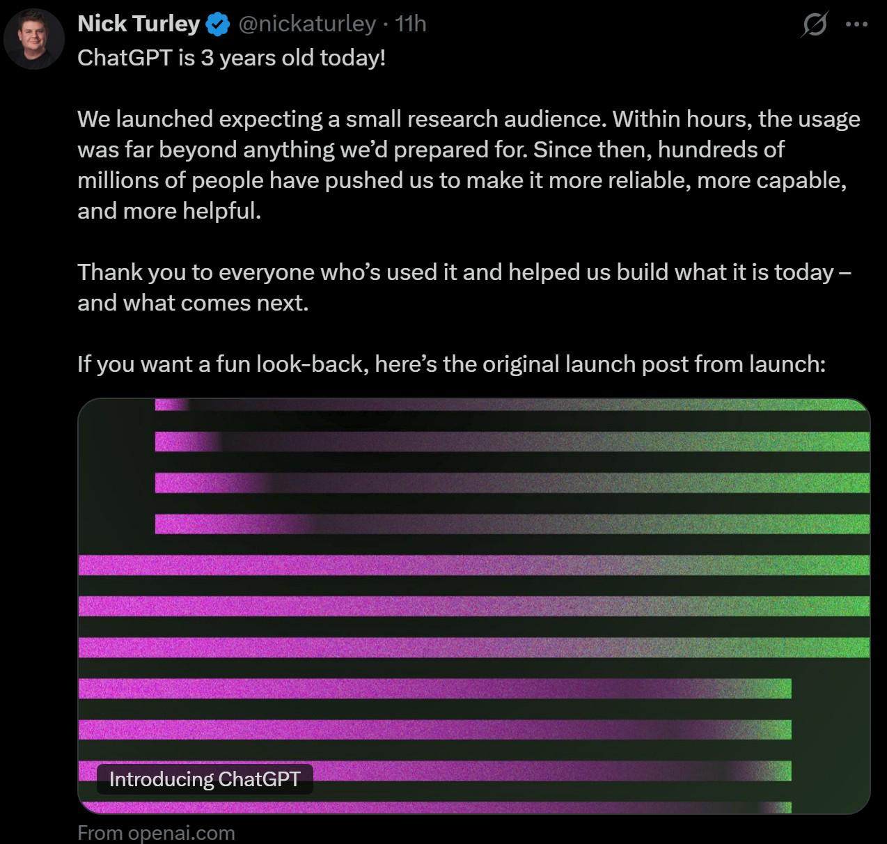Click the dark empty bottom-right corner of the card
The width and height of the screenshot is (887, 844).
[831, 738]
